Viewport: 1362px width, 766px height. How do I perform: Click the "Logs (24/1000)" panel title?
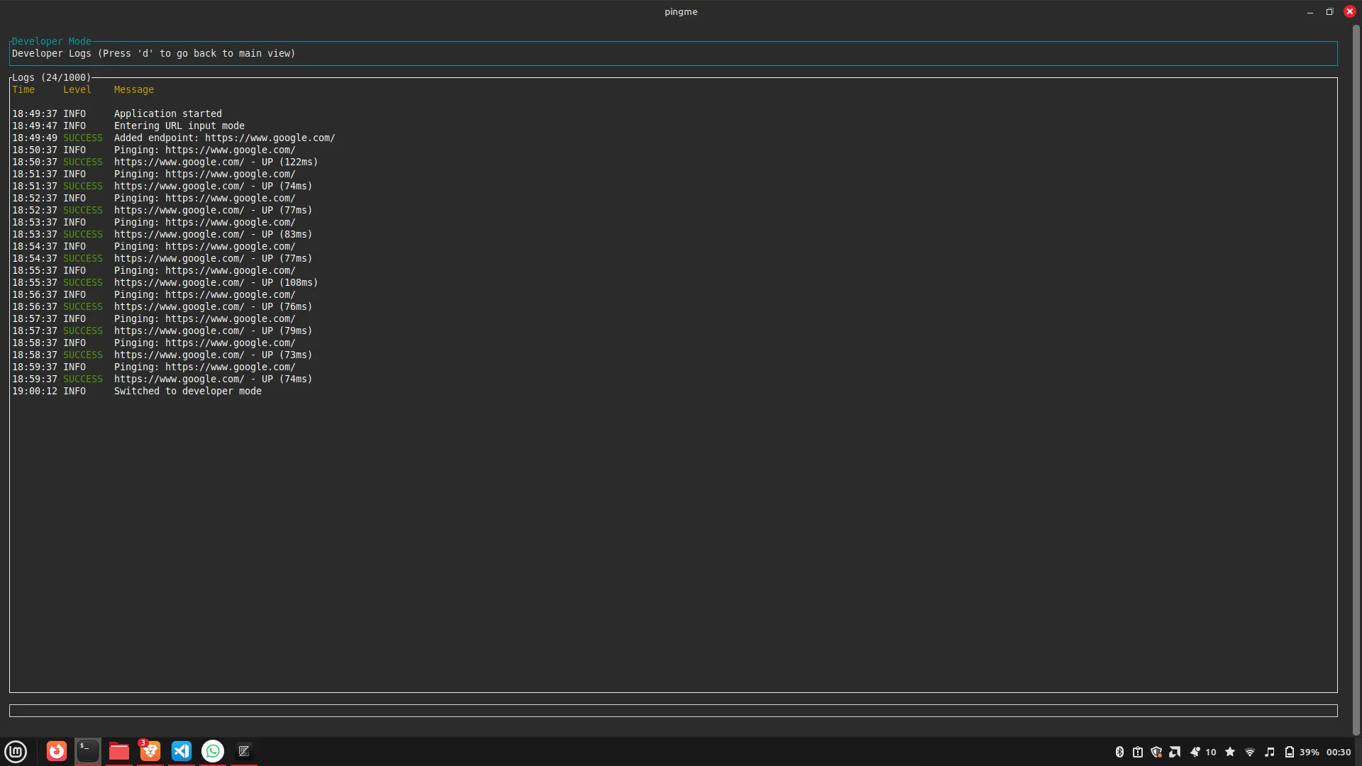pos(52,77)
